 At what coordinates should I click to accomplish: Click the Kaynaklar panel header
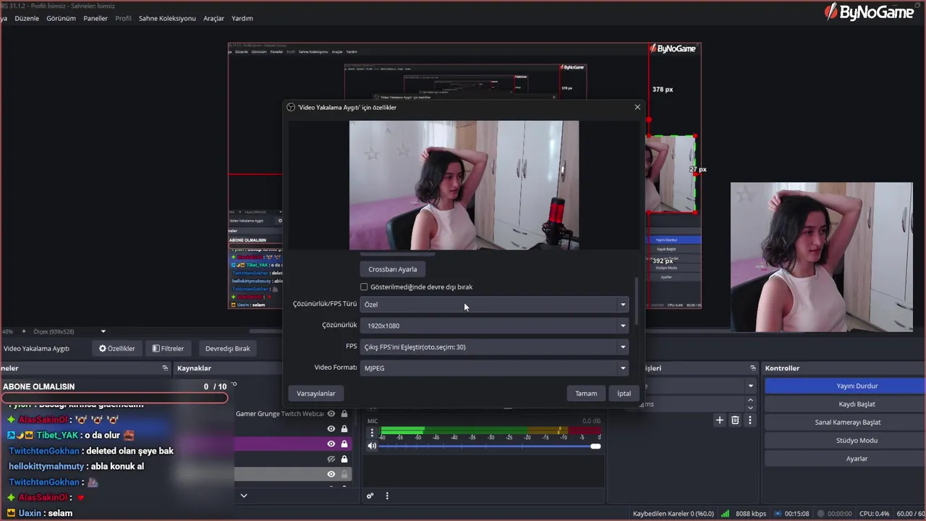194,368
